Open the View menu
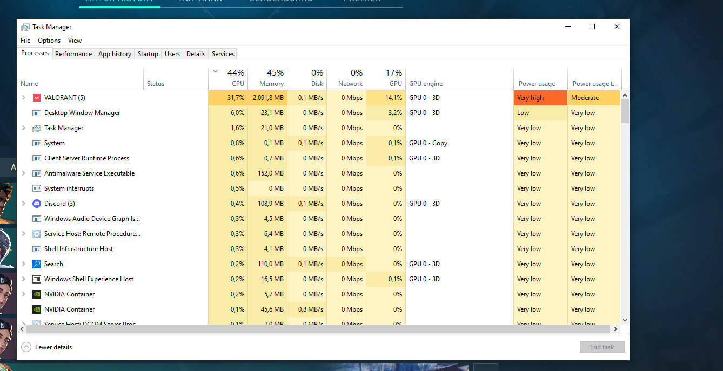 75,41
